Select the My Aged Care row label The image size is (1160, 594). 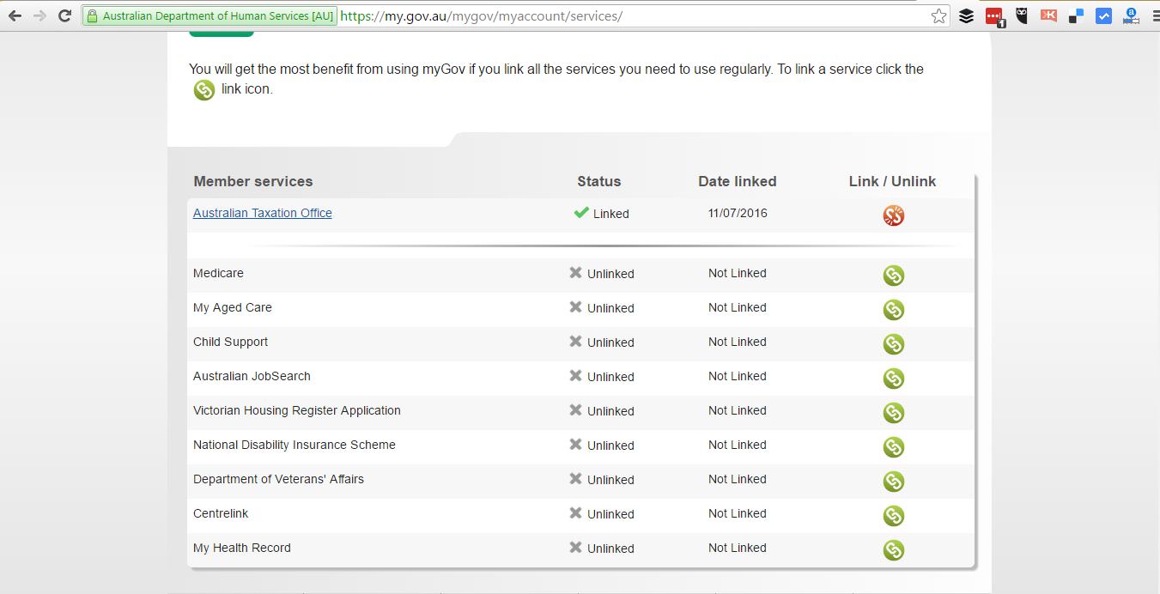pos(232,307)
